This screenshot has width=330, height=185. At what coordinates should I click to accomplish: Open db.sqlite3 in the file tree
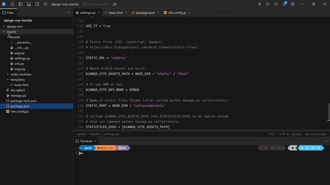click(x=18, y=90)
